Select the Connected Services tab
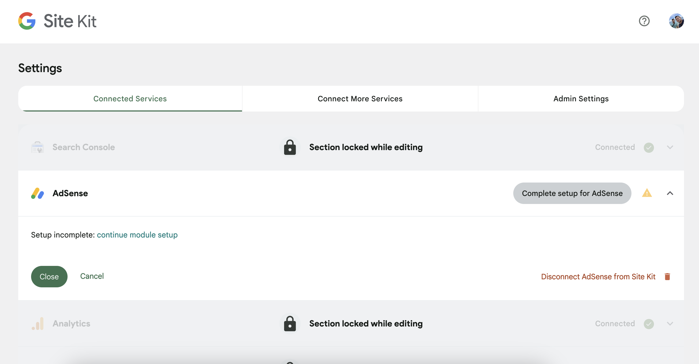Image resolution: width=699 pixels, height=364 pixels. (130, 99)
